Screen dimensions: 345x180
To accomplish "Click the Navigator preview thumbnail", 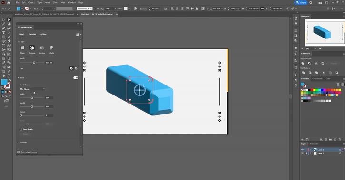I will 325,32.
